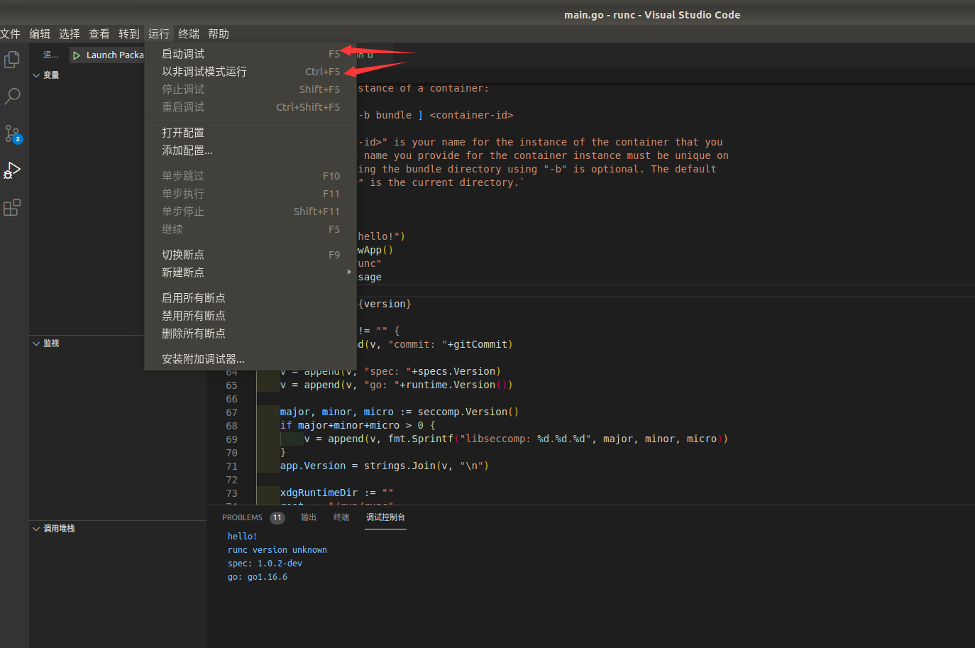Close the open 运行 menu
Image resolution: width=975 pixels, height=648 pixels.
159,34
